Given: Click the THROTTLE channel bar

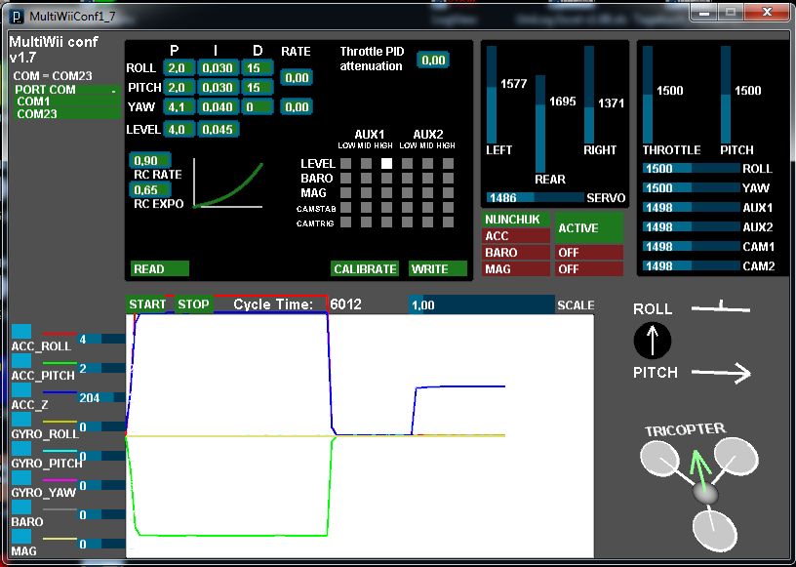Looking at the screenshot, I should tap(648, 95).
